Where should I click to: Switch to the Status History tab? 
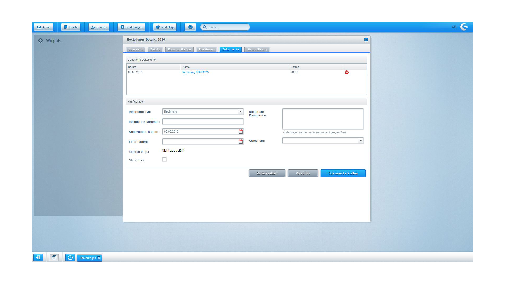coord(257,49)
